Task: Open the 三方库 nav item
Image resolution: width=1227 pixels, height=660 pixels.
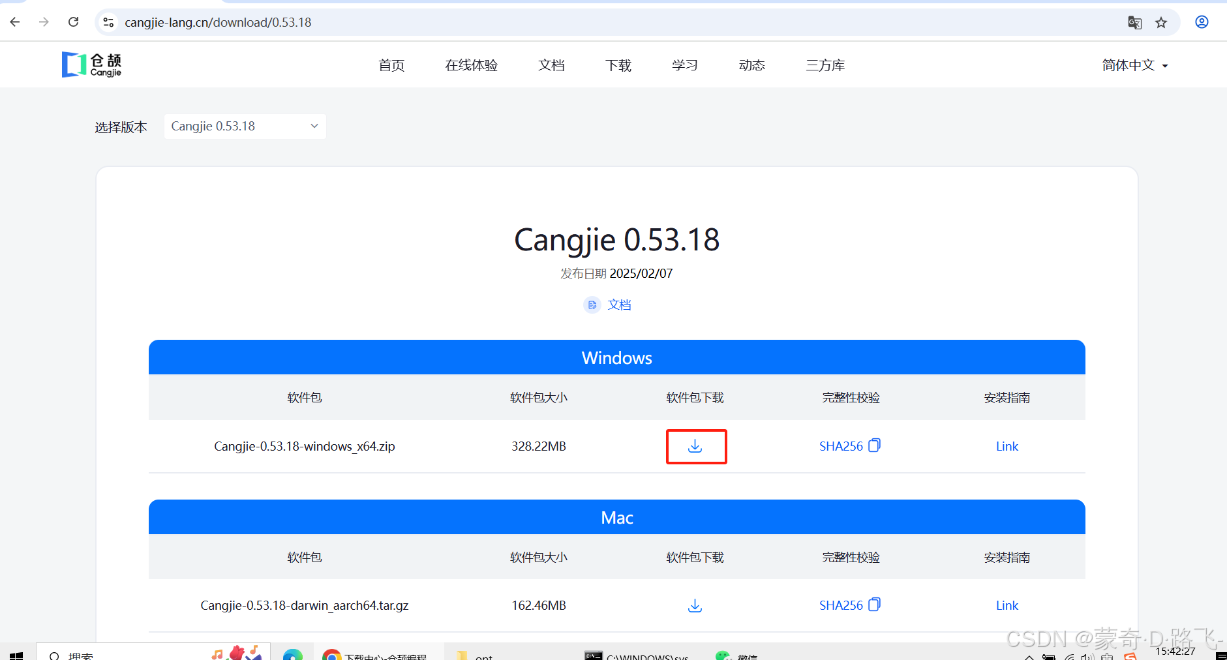Action: tap(825, 65)
